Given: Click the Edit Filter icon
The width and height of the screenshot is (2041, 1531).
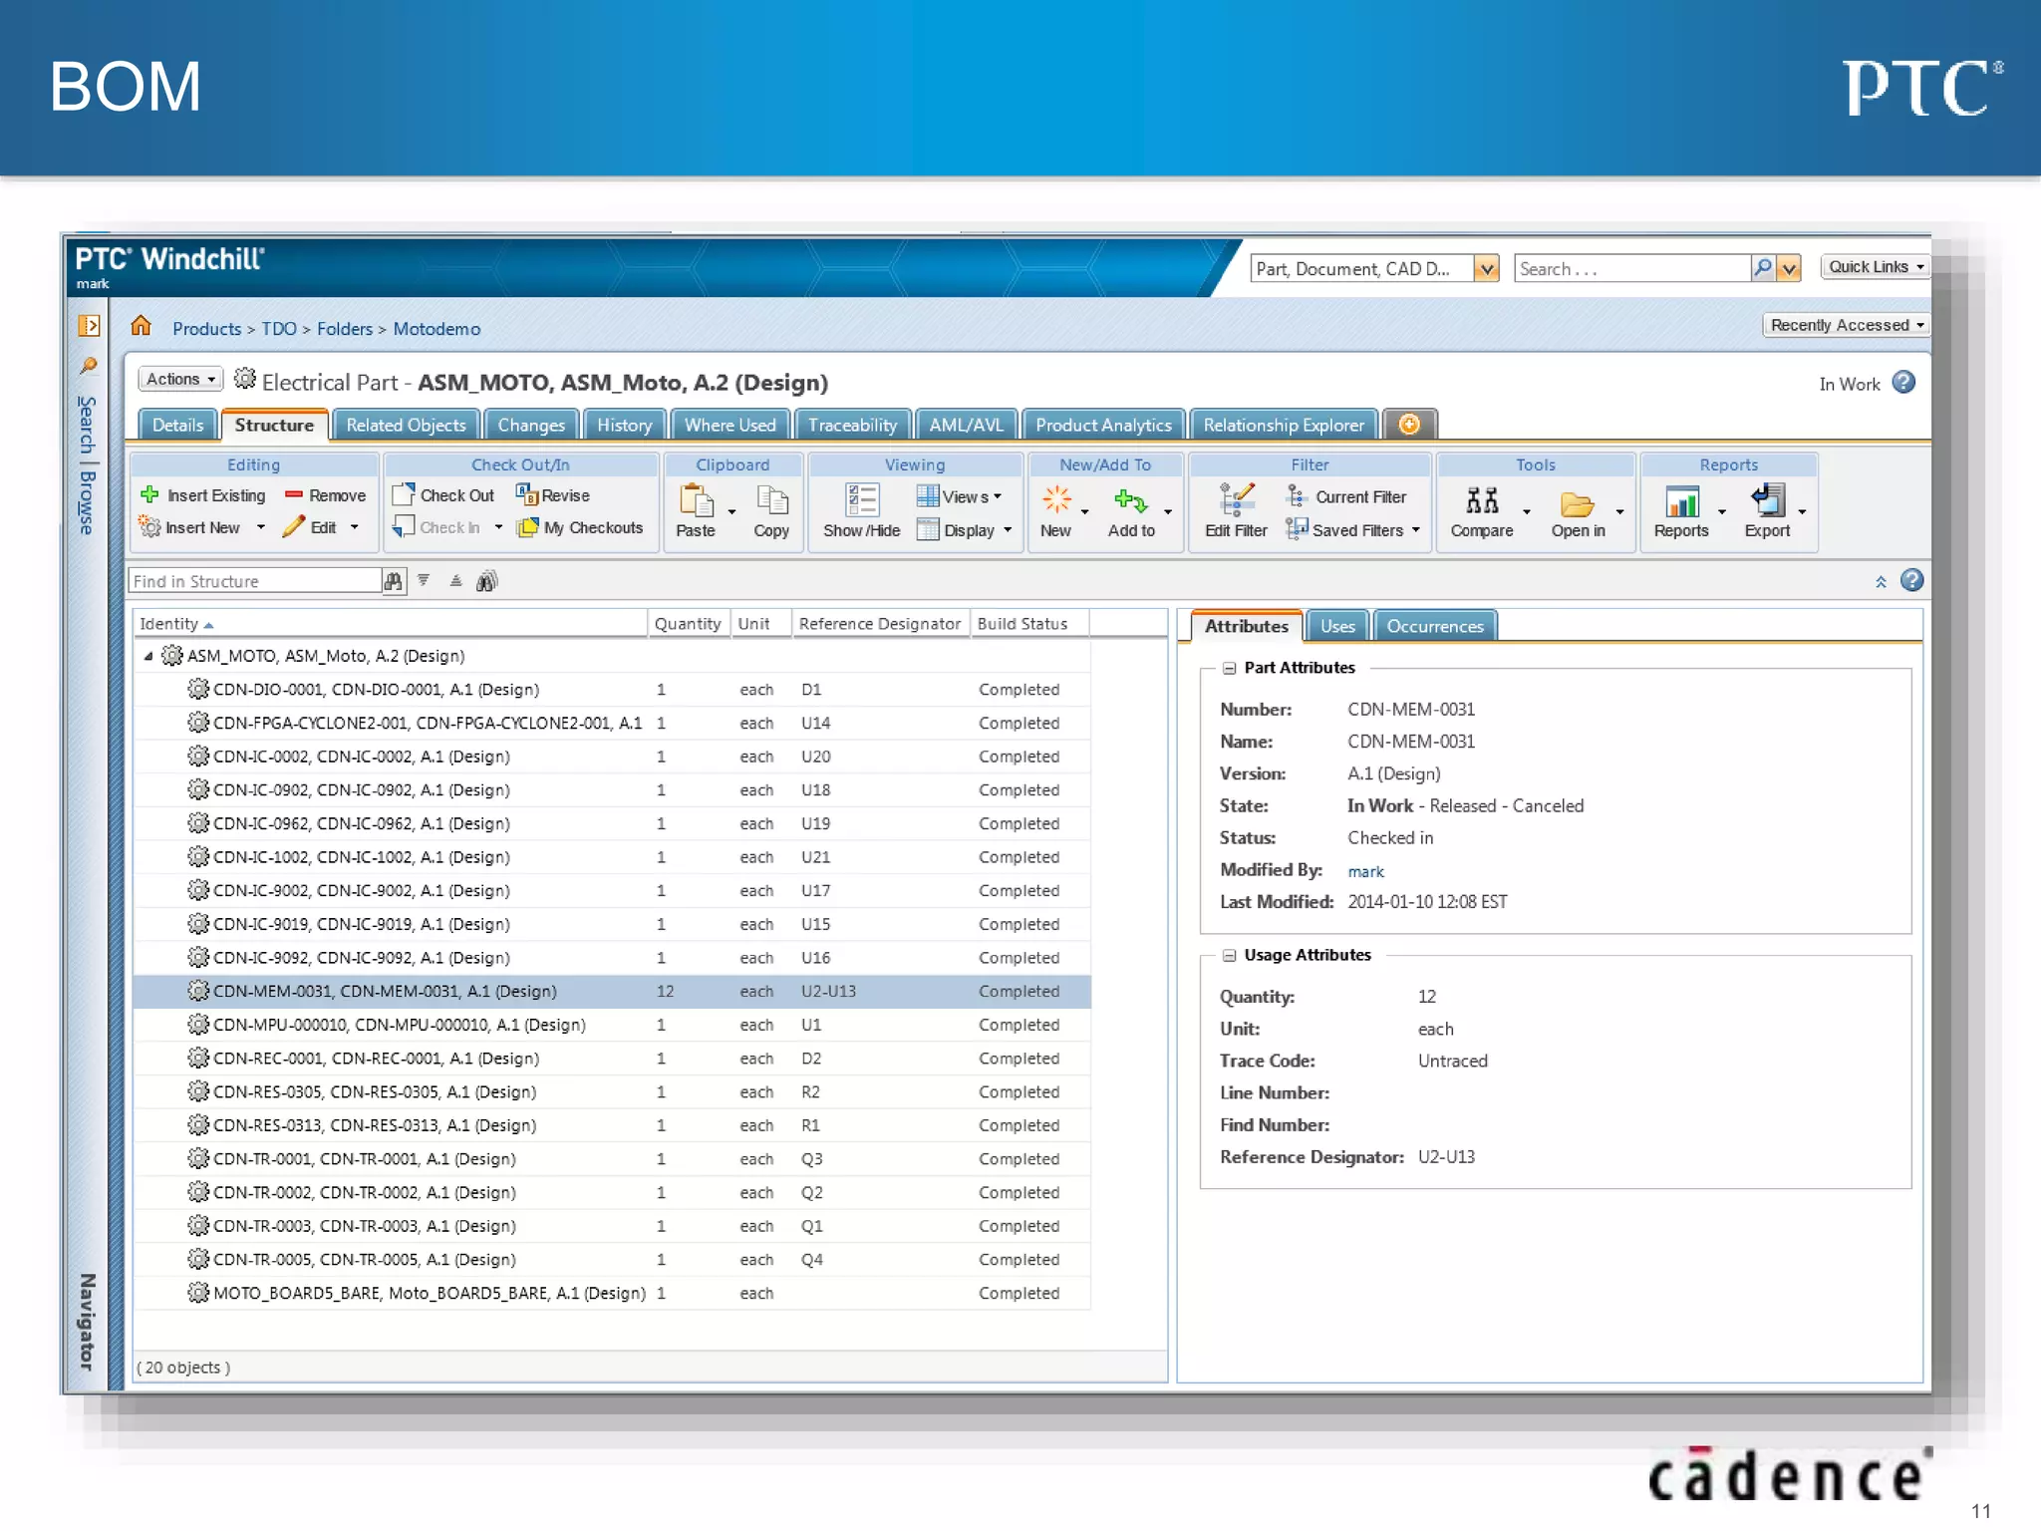Looking at the screenshot, I should [x=1236, y=500].
